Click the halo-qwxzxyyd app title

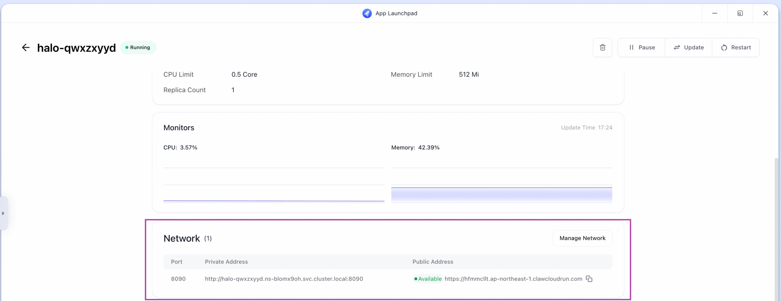pos(76,48)
